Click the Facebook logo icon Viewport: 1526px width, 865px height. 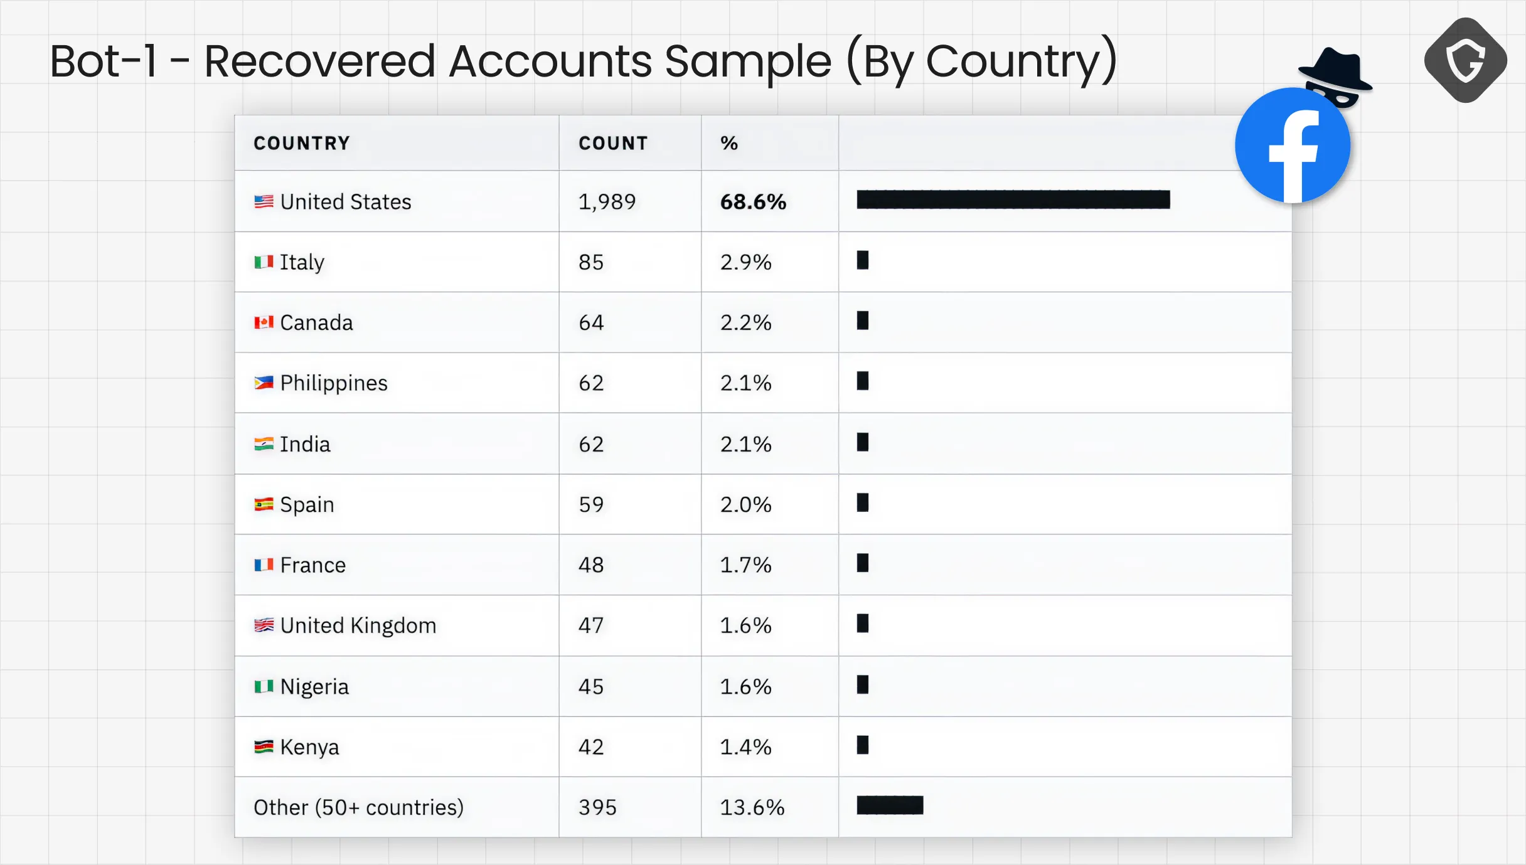coord(1293,145)
